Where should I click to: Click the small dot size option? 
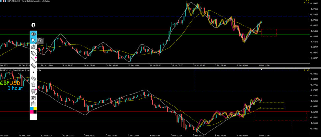tap(33, 72)
